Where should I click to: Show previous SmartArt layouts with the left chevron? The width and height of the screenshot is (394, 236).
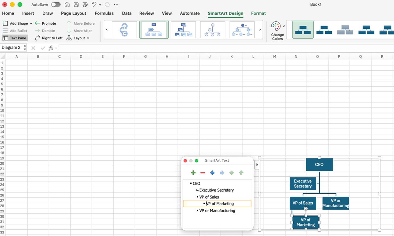click(x=107, y=30)
